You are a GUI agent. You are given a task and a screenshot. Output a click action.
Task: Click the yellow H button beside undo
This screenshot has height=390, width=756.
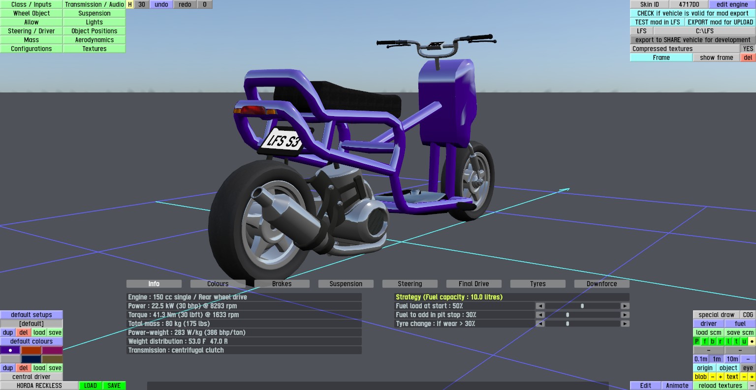(x=130, y=4)
